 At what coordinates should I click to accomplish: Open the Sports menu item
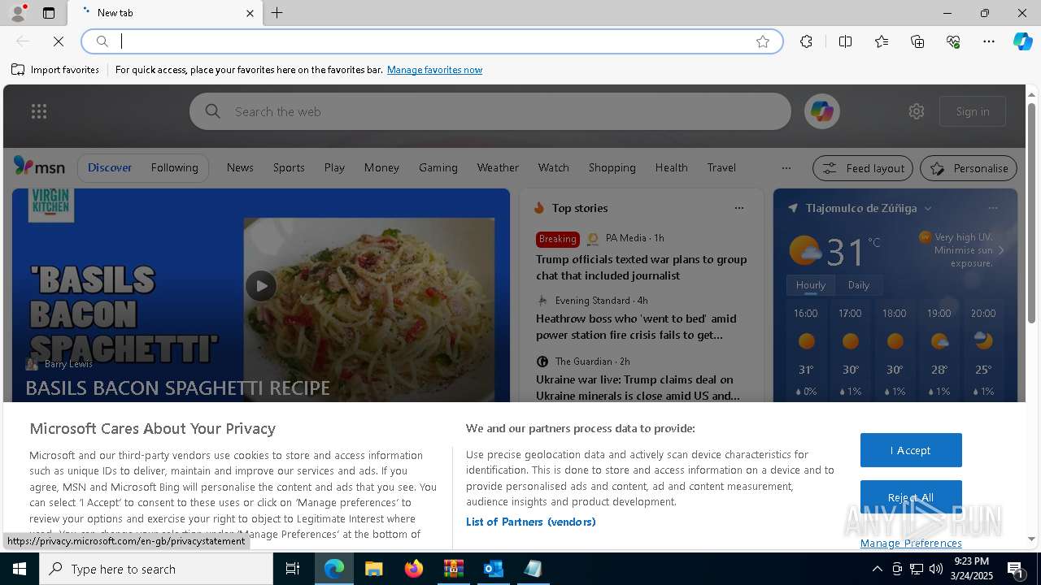289,167
